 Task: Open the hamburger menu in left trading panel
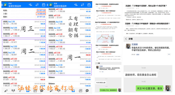pyautogui.click(x=2, y=5)
